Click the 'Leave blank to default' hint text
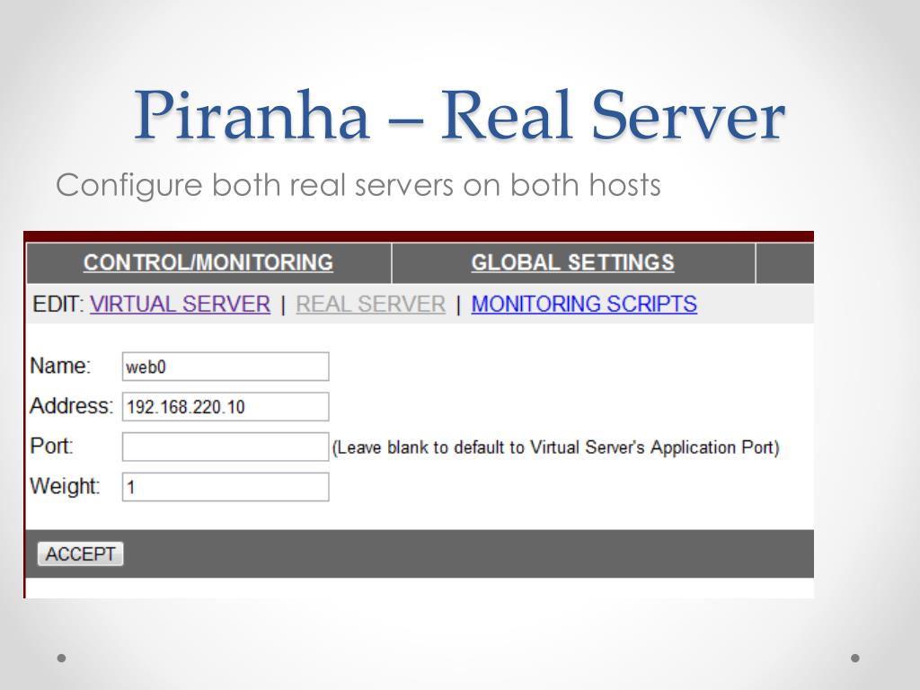The height and width of the screenshot is (690, 920). pos(555,447)
